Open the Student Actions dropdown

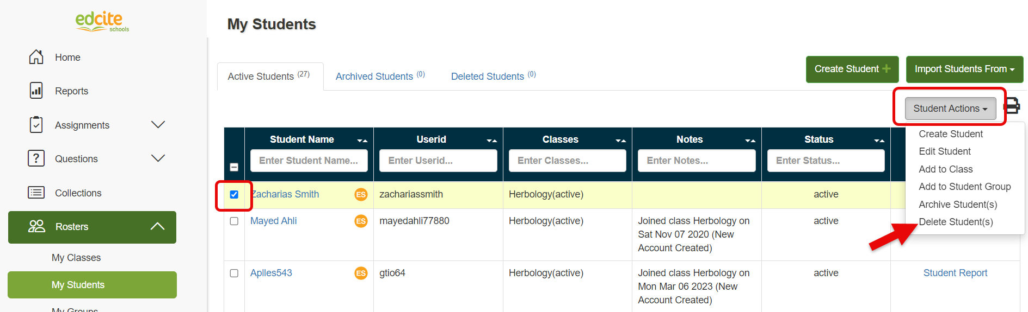coord(950,109)
